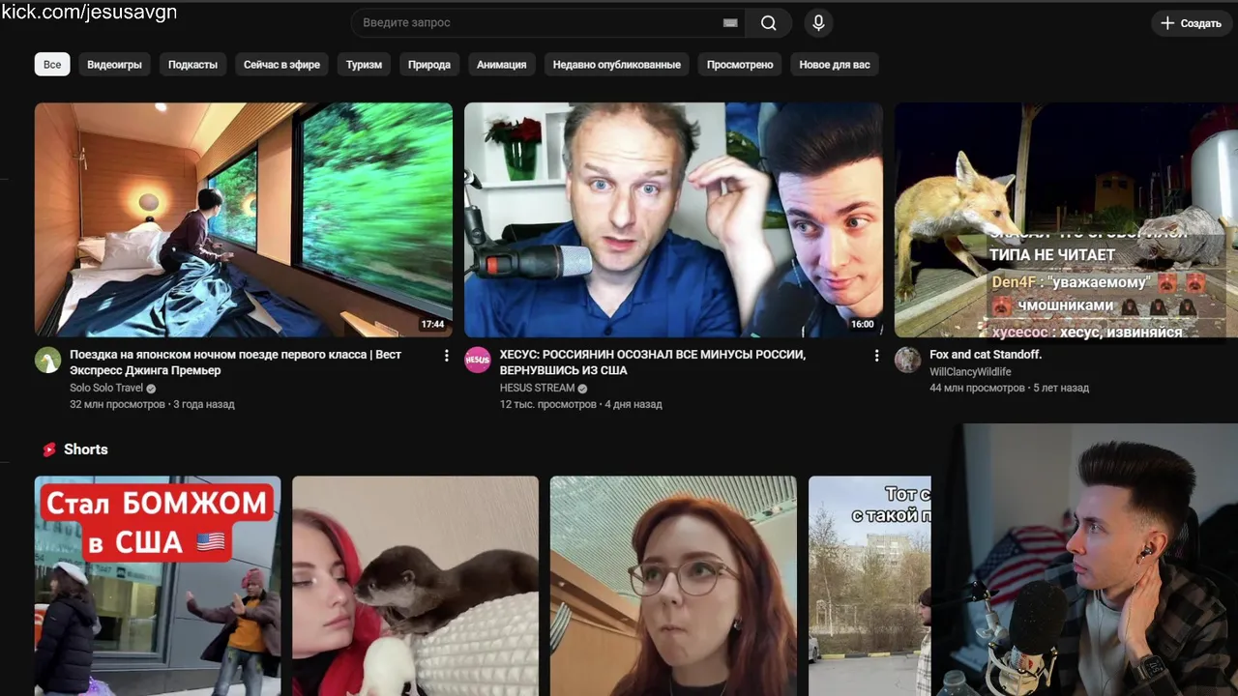This screenshot has height=696, width=1238.
Task: Open WillClancyWildlife channel avatar
Action: [x=907, y=361]
